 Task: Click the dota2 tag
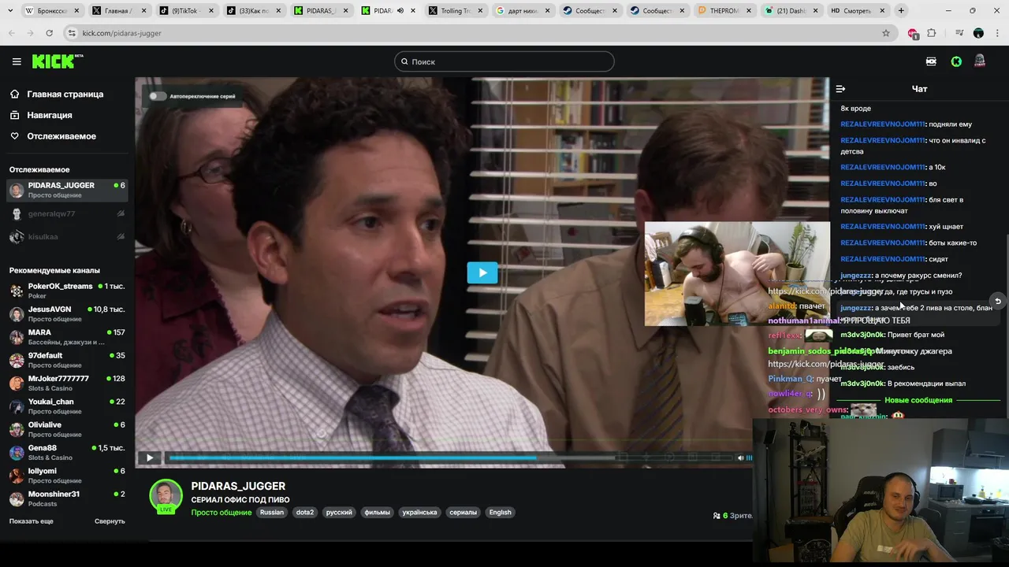304,513
